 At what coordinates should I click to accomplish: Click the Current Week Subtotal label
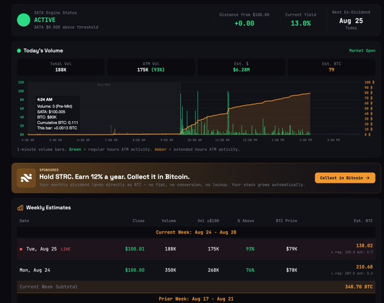[49, 287]
